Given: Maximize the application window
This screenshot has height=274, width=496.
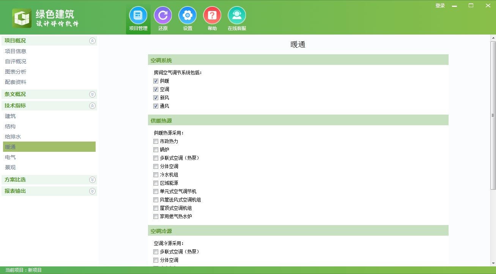Looking at the screenshot, I should 471,6.
